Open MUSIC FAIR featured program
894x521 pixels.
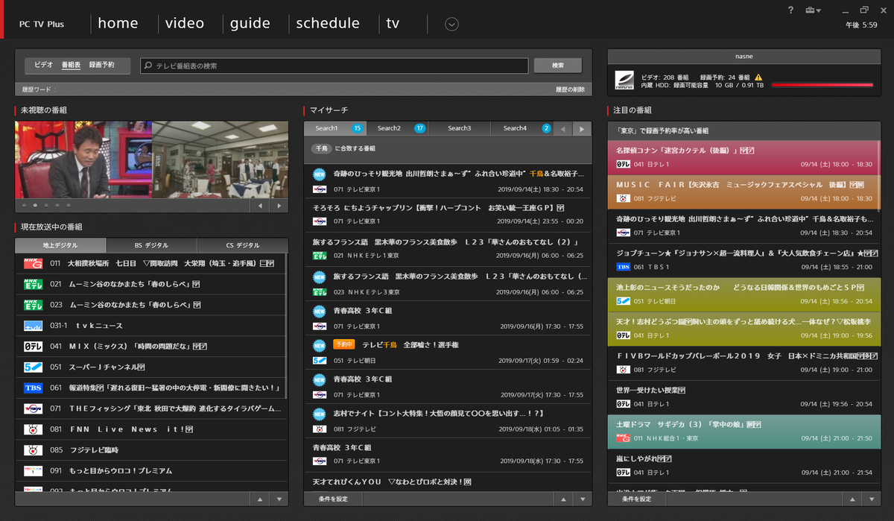(x=744, y=191)
